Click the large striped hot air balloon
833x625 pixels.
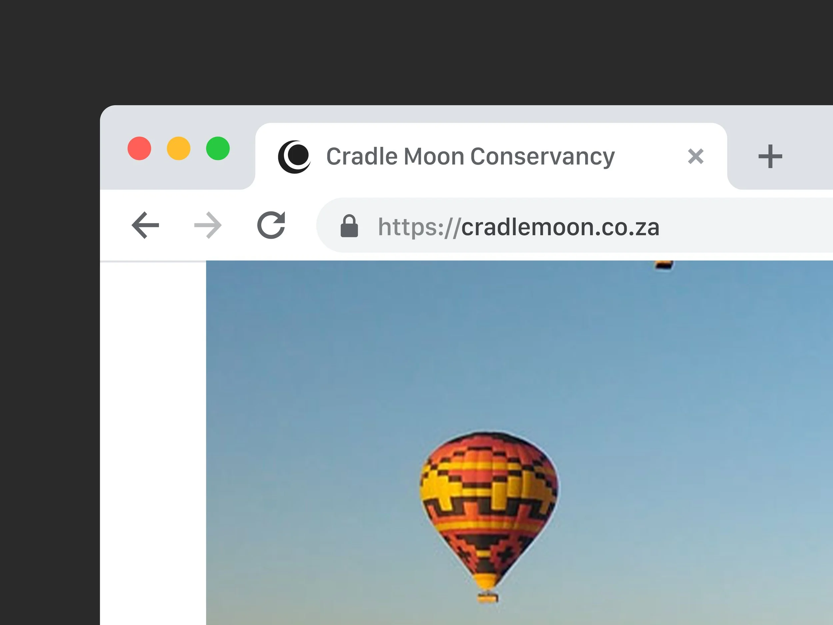pyautogui.click(x=489, y=509)
